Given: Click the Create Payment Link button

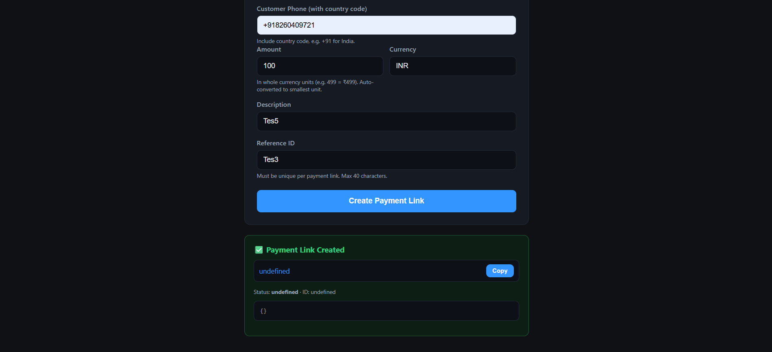Looking at the screenshot, I should (x=386, y=201).
